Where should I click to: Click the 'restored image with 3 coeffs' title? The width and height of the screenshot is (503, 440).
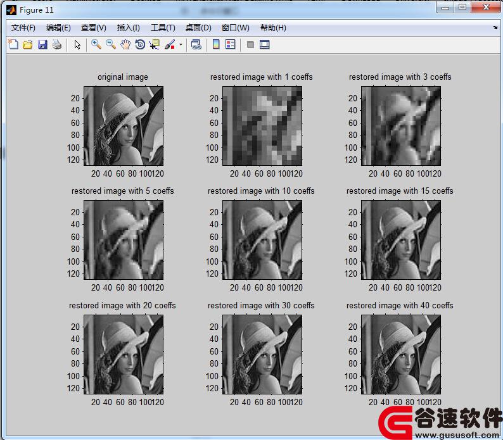[400, 77]
